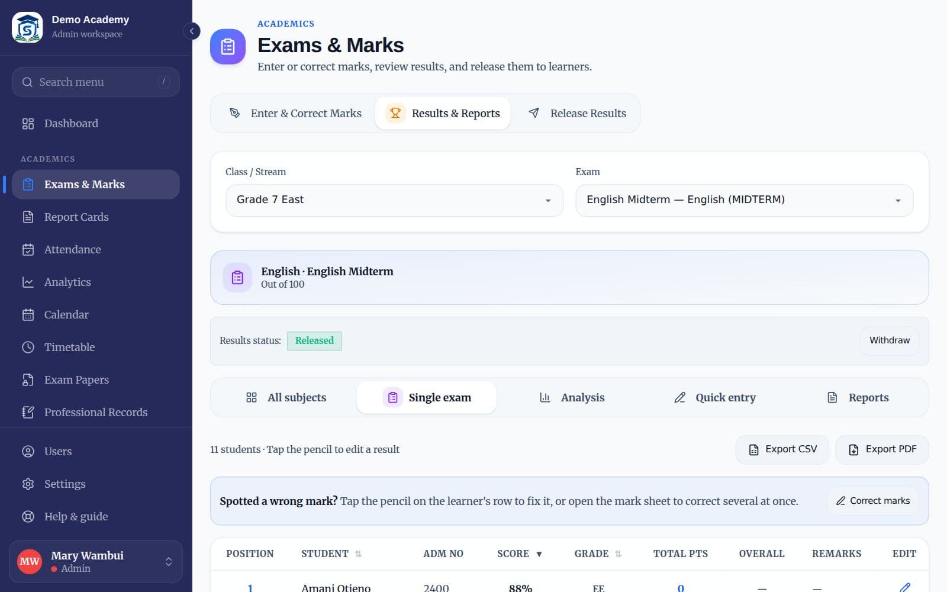
Task: Click the Calendar icon in sidebar
Action: coord(28,315)
